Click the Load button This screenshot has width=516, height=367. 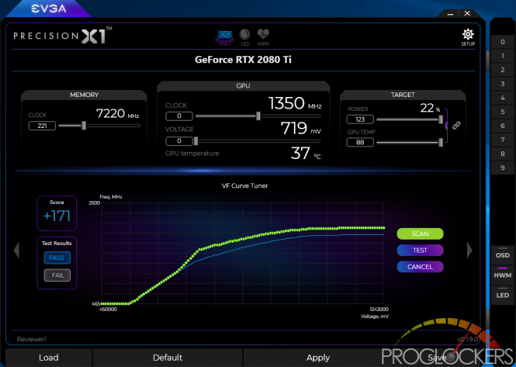[x=49, y=358]
